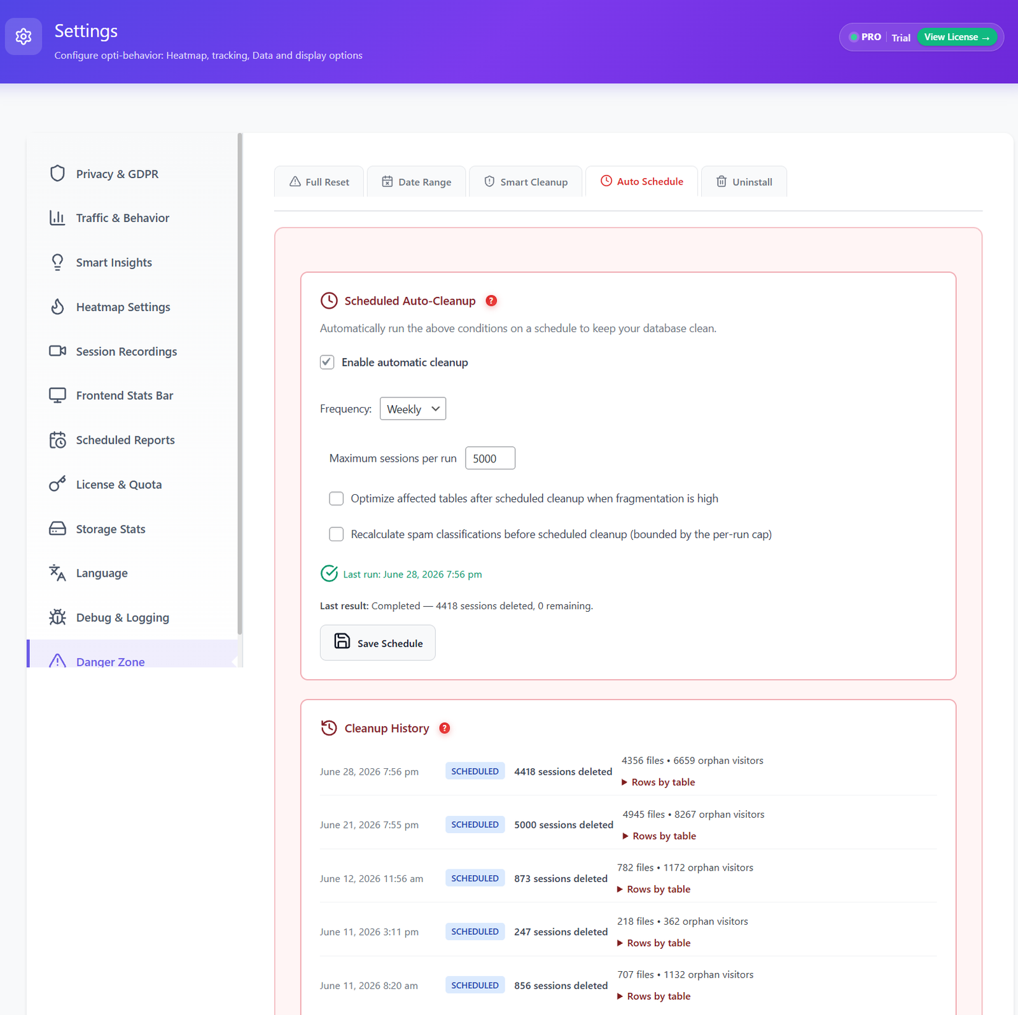This screenshot has width=1018, height=1015.
Task: Open Privacy & GDPR shield icon section
Action: coord(57,174)
